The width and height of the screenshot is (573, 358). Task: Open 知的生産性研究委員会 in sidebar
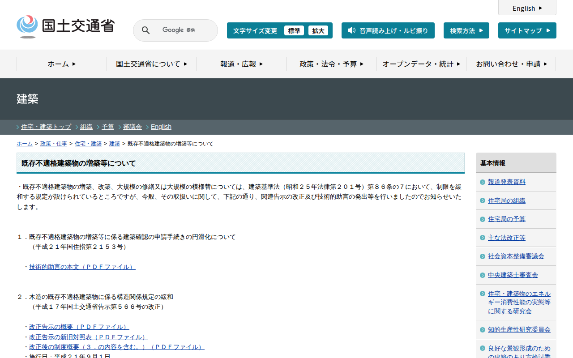click(519, 330)
